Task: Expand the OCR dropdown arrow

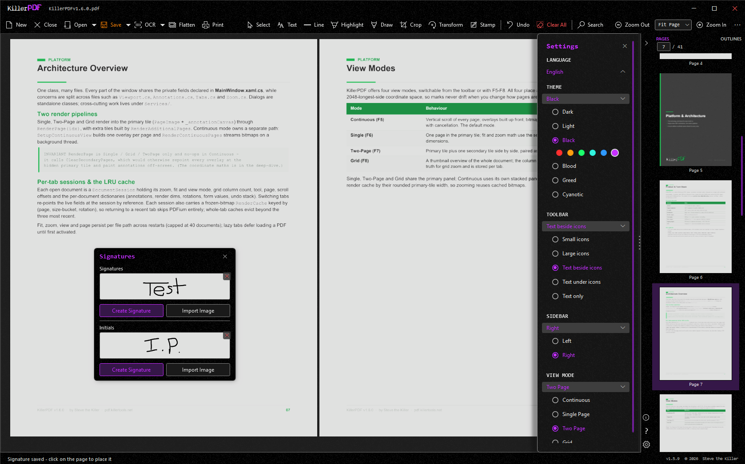Action: tap(163, 25)
